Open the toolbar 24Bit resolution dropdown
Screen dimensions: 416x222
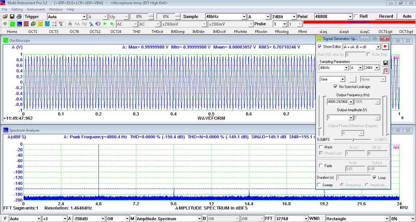(294, 17)
